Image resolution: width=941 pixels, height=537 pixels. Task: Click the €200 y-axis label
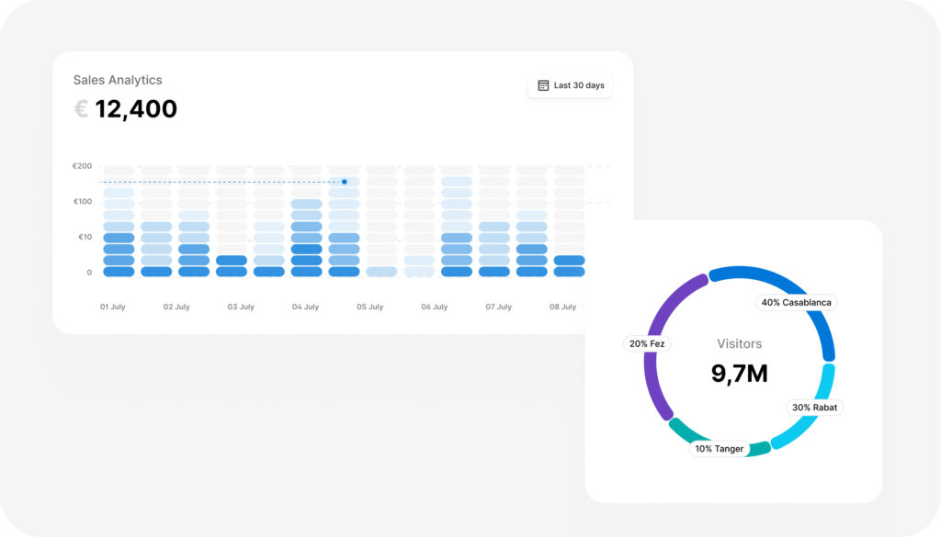(82, 166)
